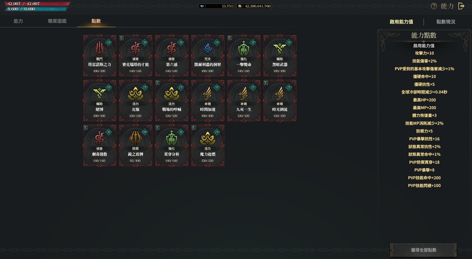Open the 一擊斃命 enhancement card

(244, 56)
